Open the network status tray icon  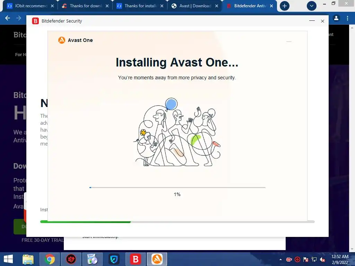[x=314, y=259]
